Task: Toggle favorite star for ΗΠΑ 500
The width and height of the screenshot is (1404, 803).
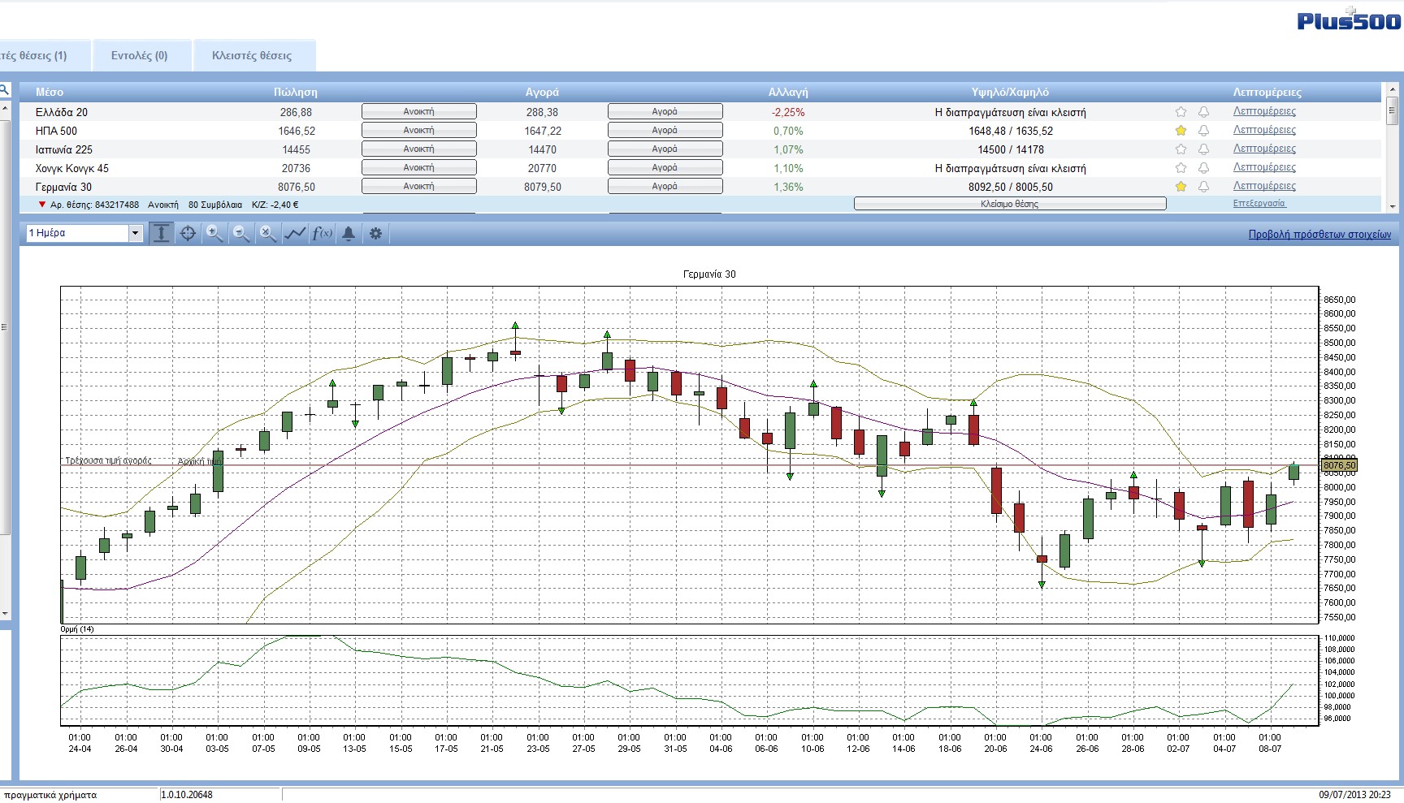Action: point(1181,131)
